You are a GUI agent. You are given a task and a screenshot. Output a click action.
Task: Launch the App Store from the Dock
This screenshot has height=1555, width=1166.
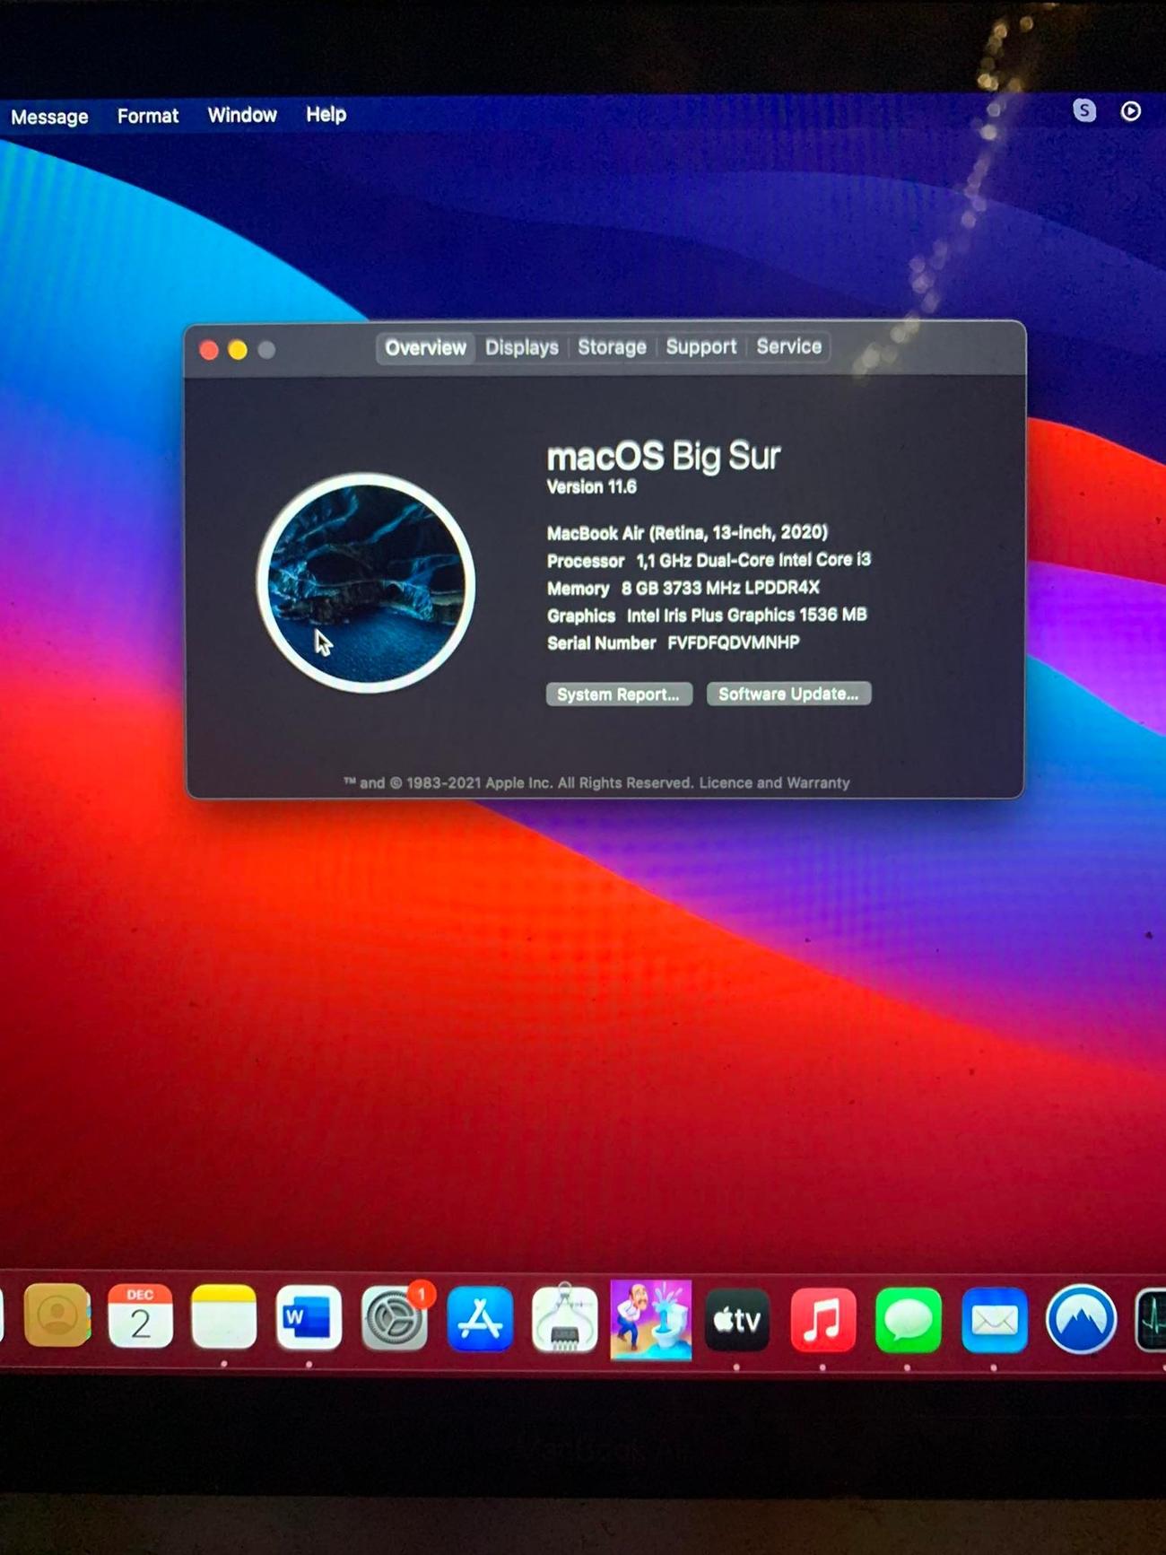point(480,1318)
